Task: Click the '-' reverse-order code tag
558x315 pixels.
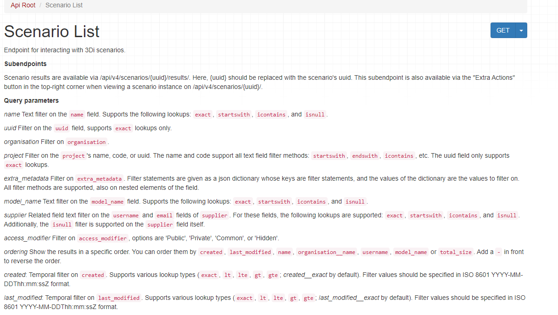Action: (x=499, y=252)
